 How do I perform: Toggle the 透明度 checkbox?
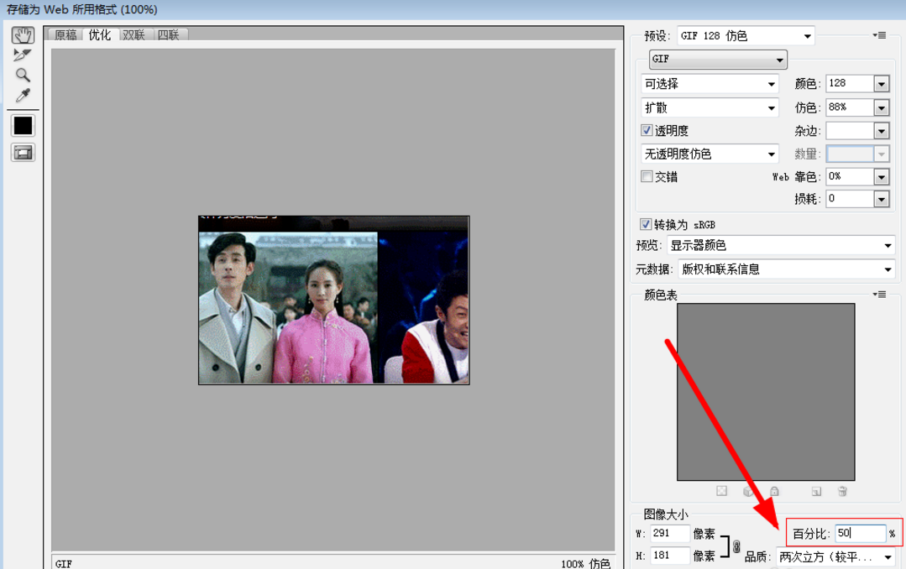click(x=647, y=130)
